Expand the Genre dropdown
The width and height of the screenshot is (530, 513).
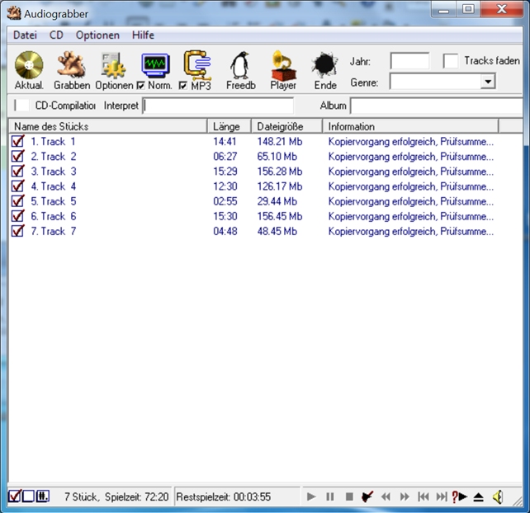(x=487, y=82)
